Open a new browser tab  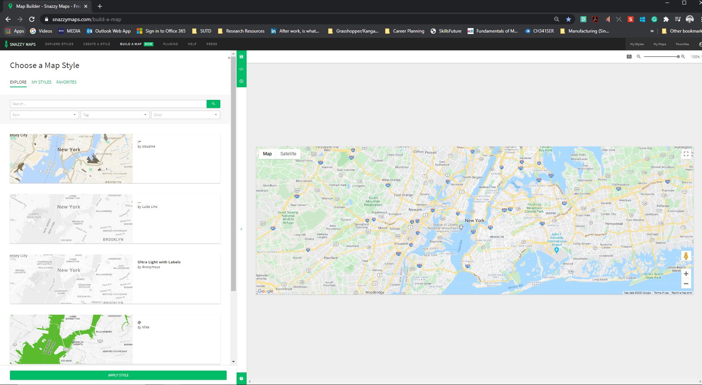100,6
